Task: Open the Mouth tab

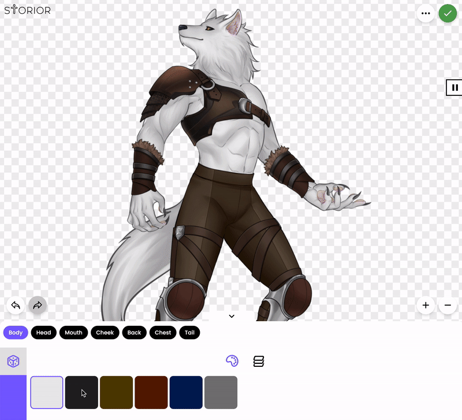Action: pyautogui.click(x=74, y=332)
